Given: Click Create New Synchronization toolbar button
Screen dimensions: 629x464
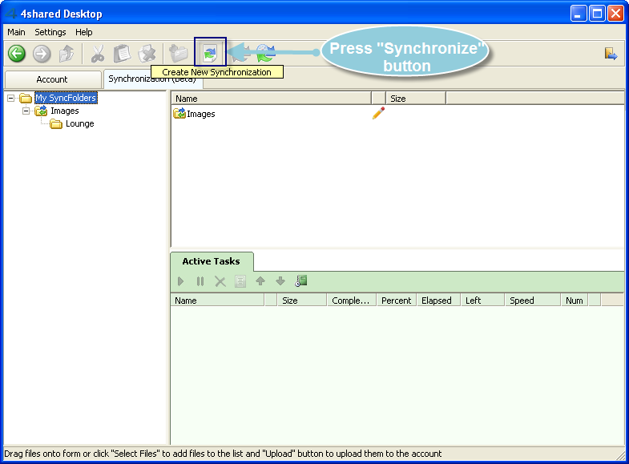Looking at the screenshot, I should click(x=210, y=52).
